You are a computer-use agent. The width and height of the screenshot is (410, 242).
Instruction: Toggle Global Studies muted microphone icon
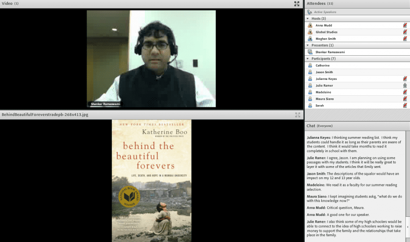[x=405, y=32]
